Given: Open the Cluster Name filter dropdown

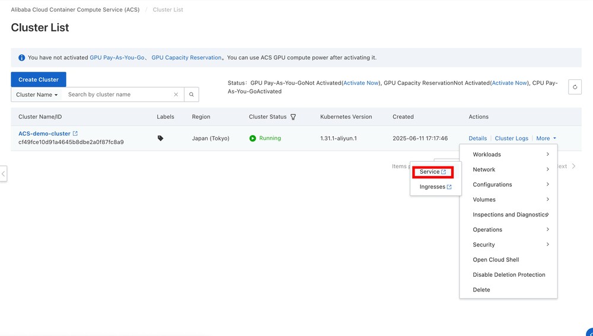Looking at the screenshot, I should tap(37, 95).
